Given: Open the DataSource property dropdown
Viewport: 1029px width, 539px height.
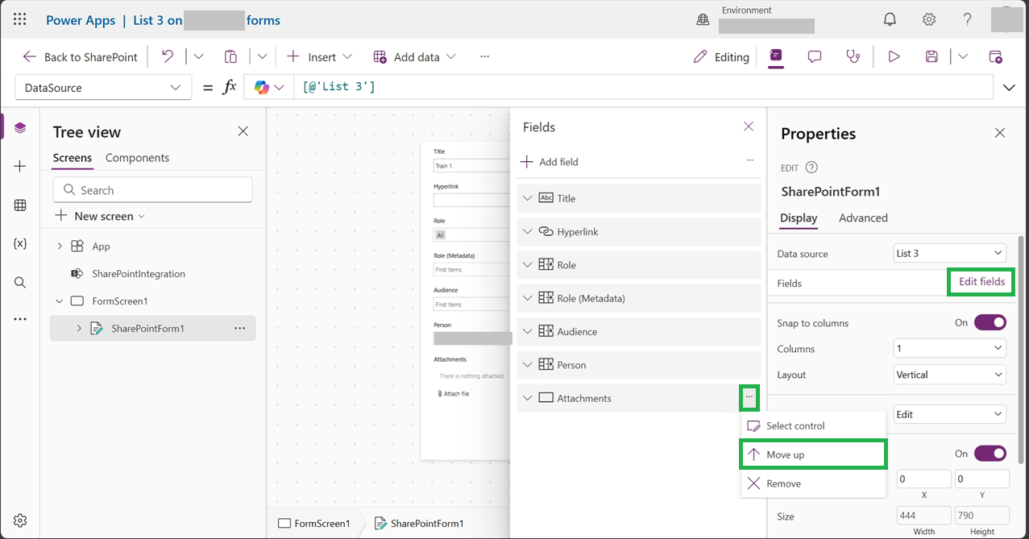Looking at the screenshot, I should pos(103,87).
